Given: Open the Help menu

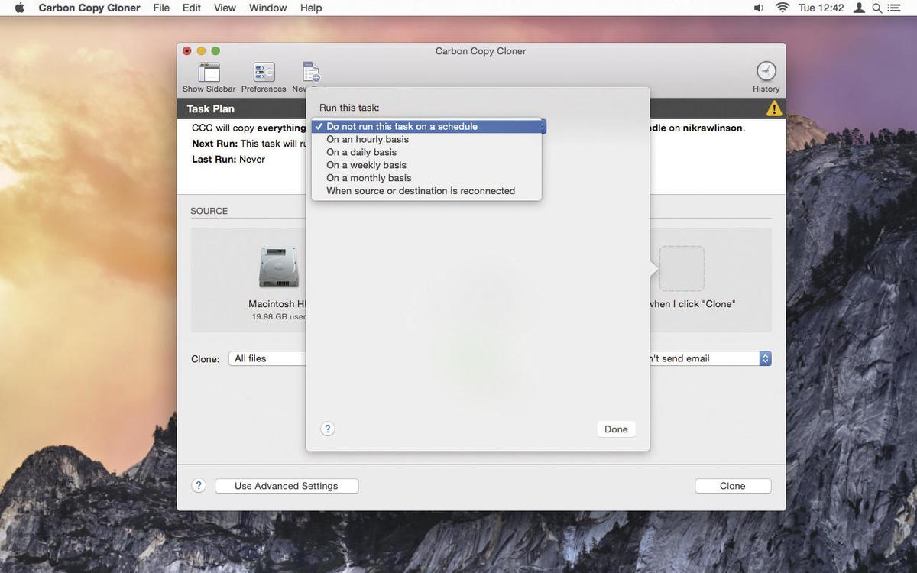Looking at the screenshot, I should [x=311, y=8].
